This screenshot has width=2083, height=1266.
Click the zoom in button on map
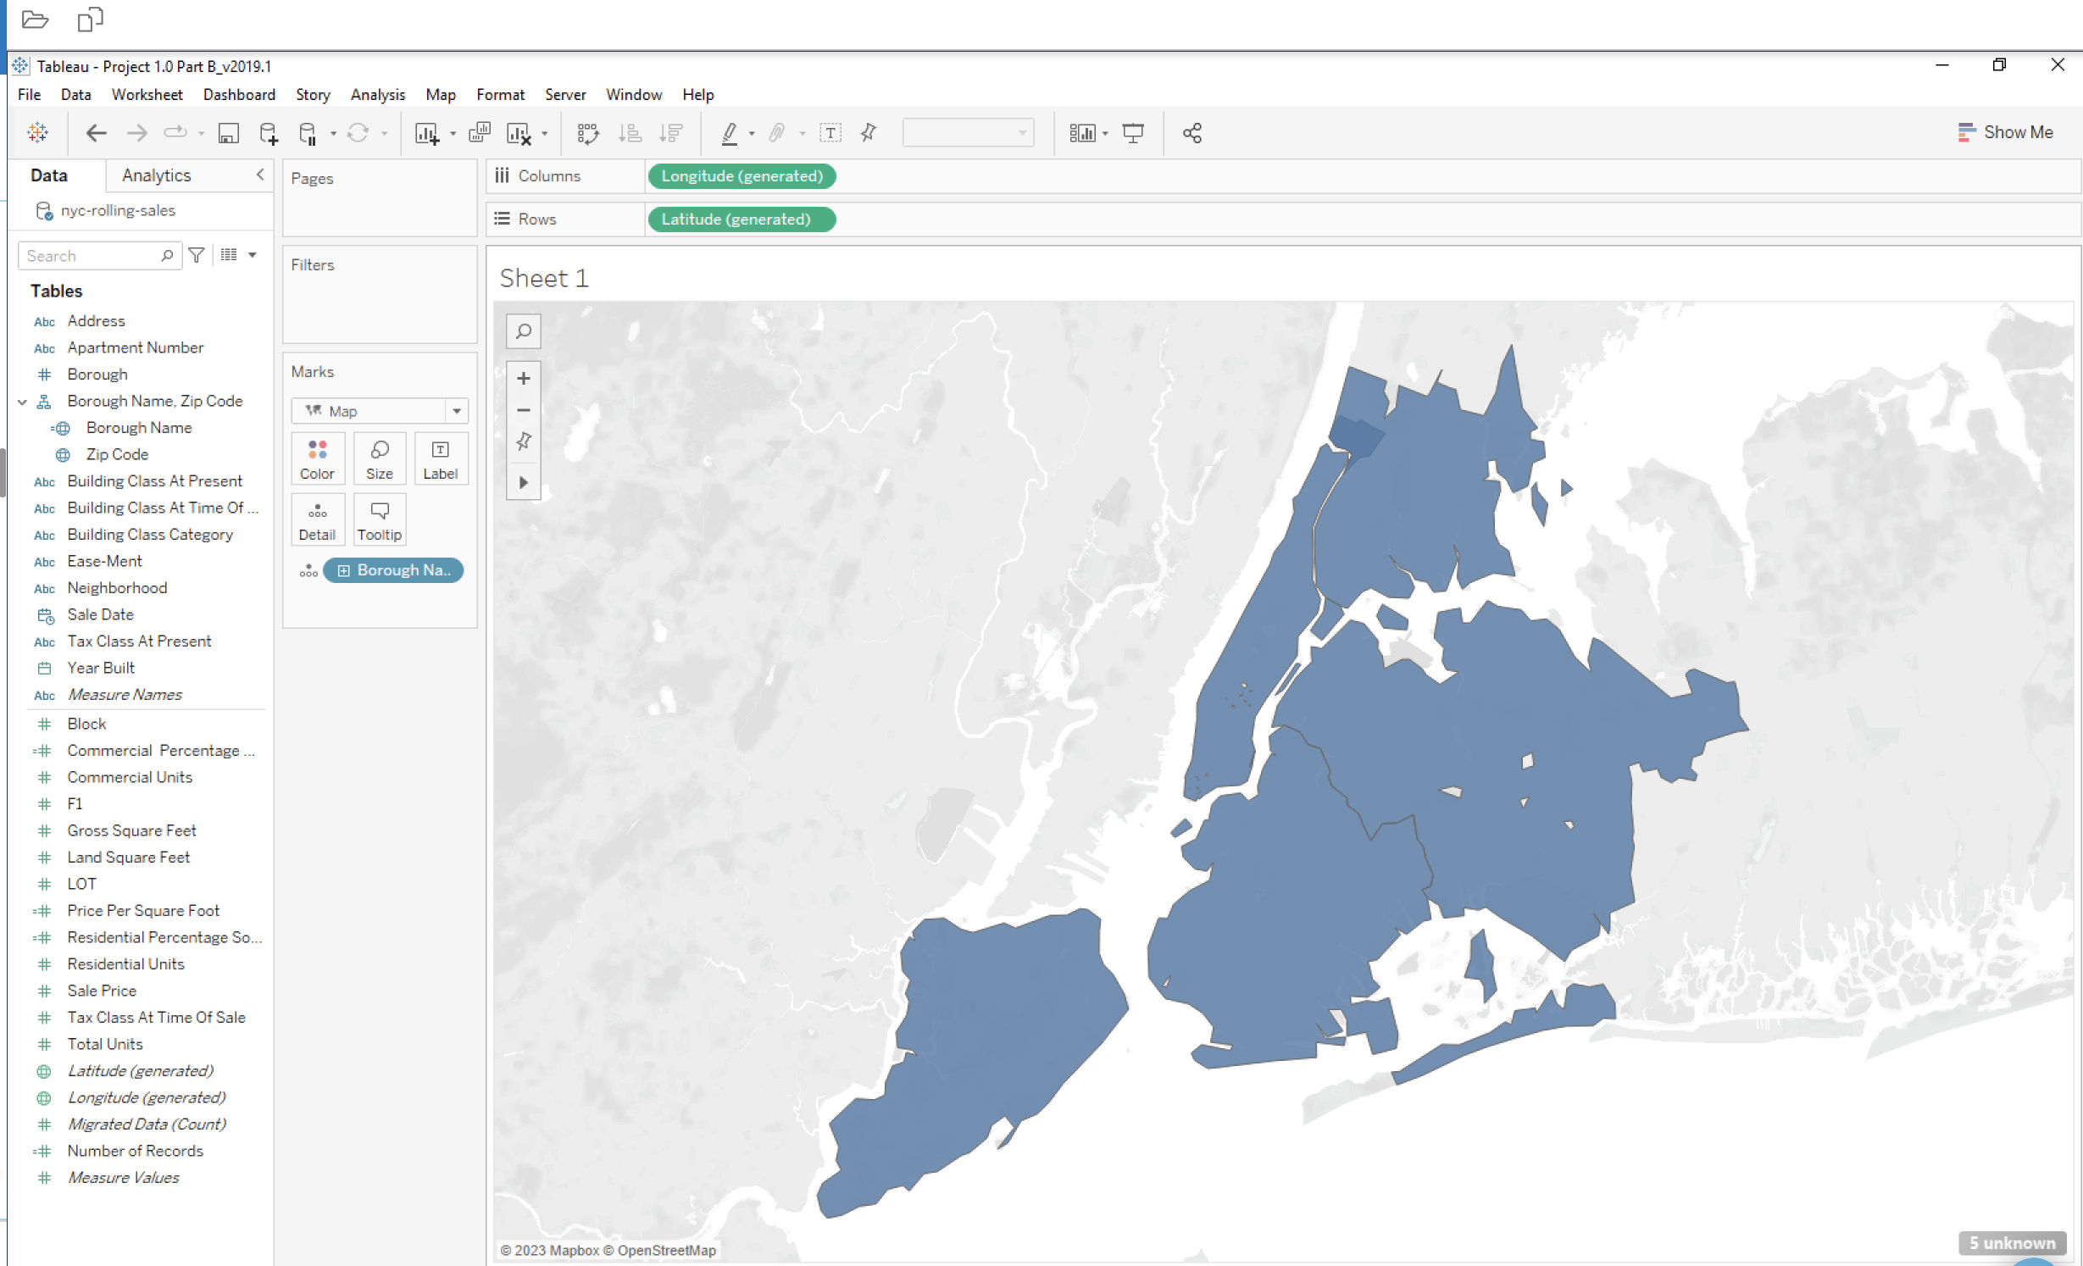522,378
